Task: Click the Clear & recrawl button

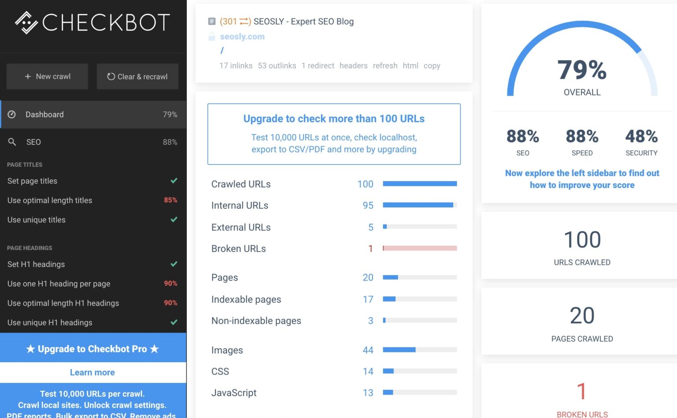Action: (x=137, y=76)
